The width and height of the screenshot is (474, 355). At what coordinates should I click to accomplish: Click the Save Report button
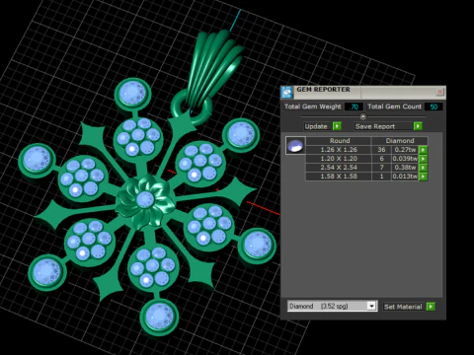(x=383, y=126)
